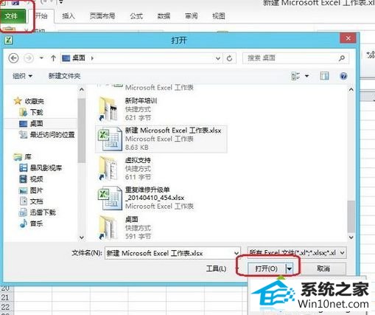The width and height of the screenshot is (375, 315).
Task: Refresh the folder listing button
Action: pyautogui.click(x=229, y=58)
